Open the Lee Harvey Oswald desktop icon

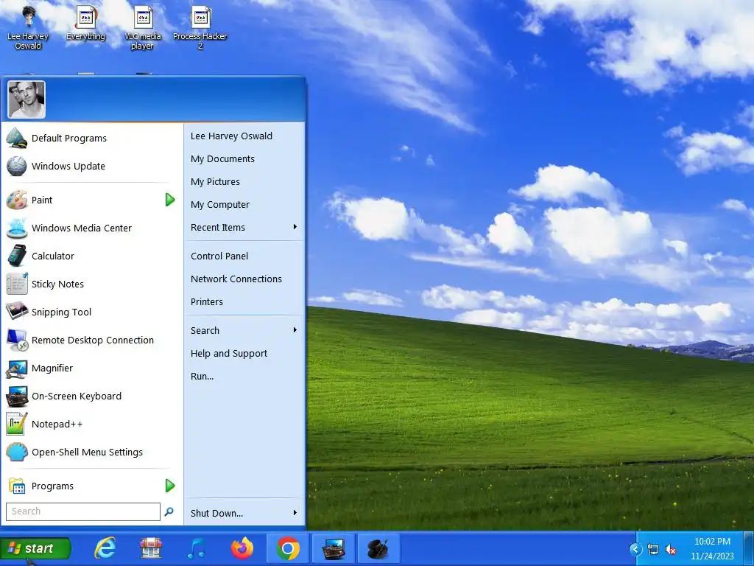[x=28, y=27]
